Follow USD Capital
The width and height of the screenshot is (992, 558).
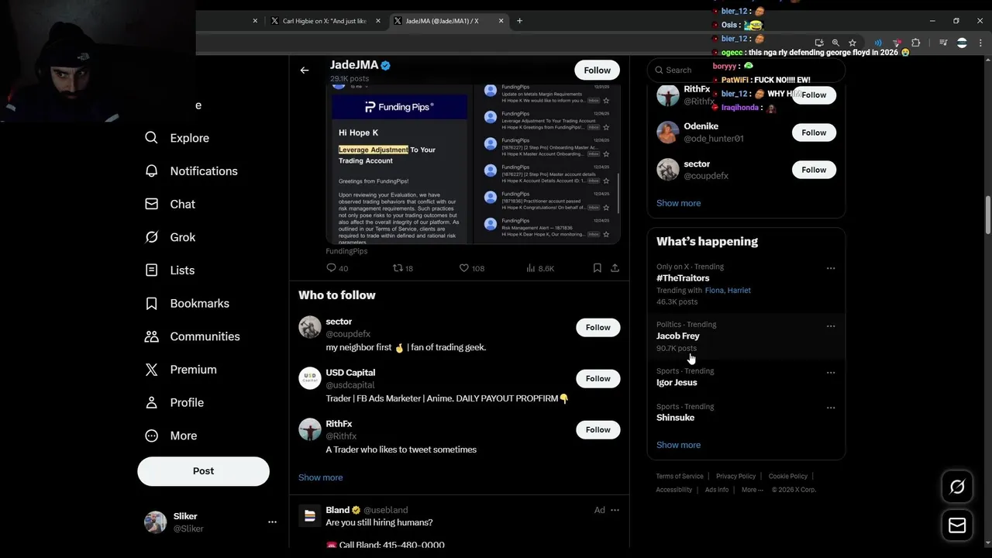coord(598,379)
